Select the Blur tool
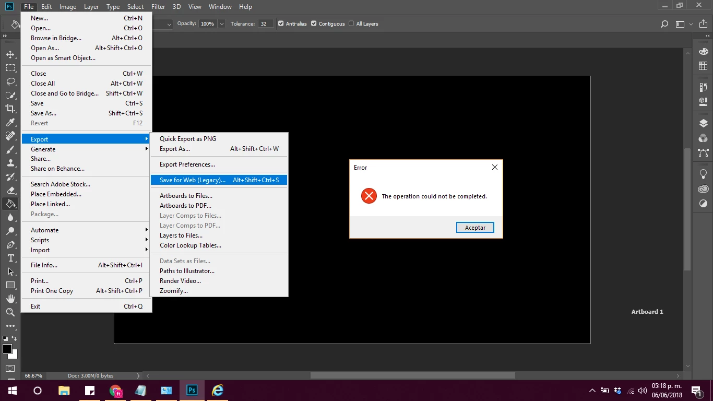Screen dimensions: 713x401 [10, 217]
